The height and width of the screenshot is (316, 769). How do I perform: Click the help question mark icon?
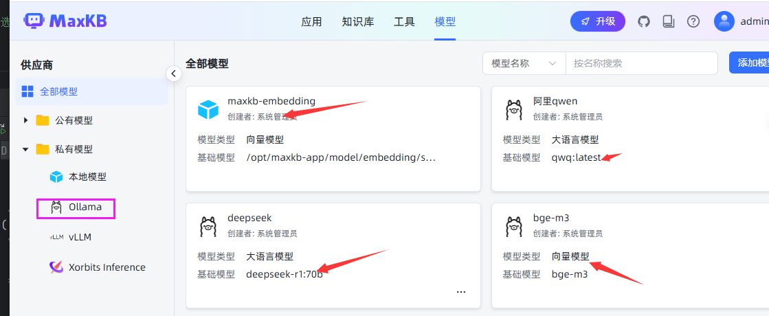[x=693, y=21]
